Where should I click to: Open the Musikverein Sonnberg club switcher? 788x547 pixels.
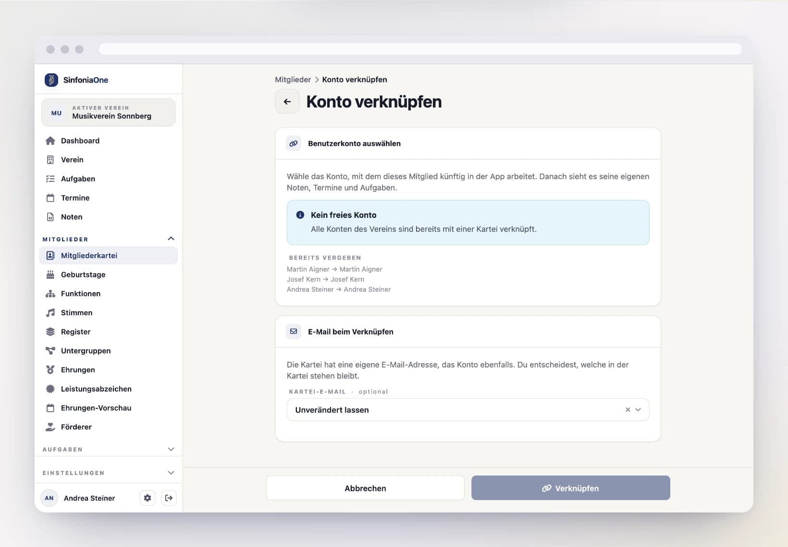109,113
